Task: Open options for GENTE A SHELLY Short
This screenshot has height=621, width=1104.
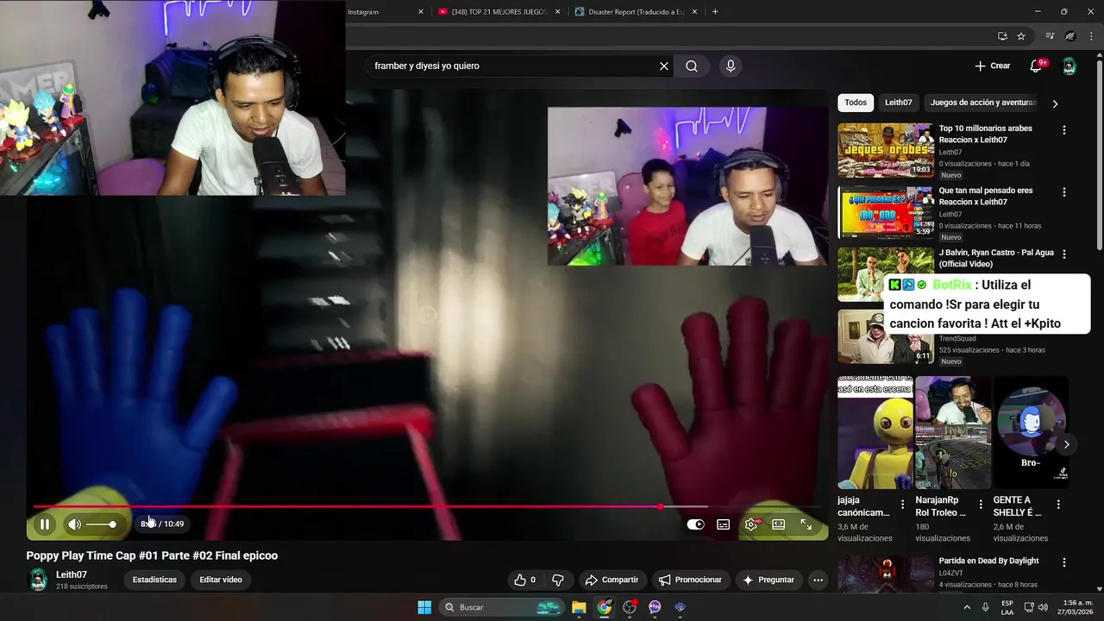Action: 1058,505
